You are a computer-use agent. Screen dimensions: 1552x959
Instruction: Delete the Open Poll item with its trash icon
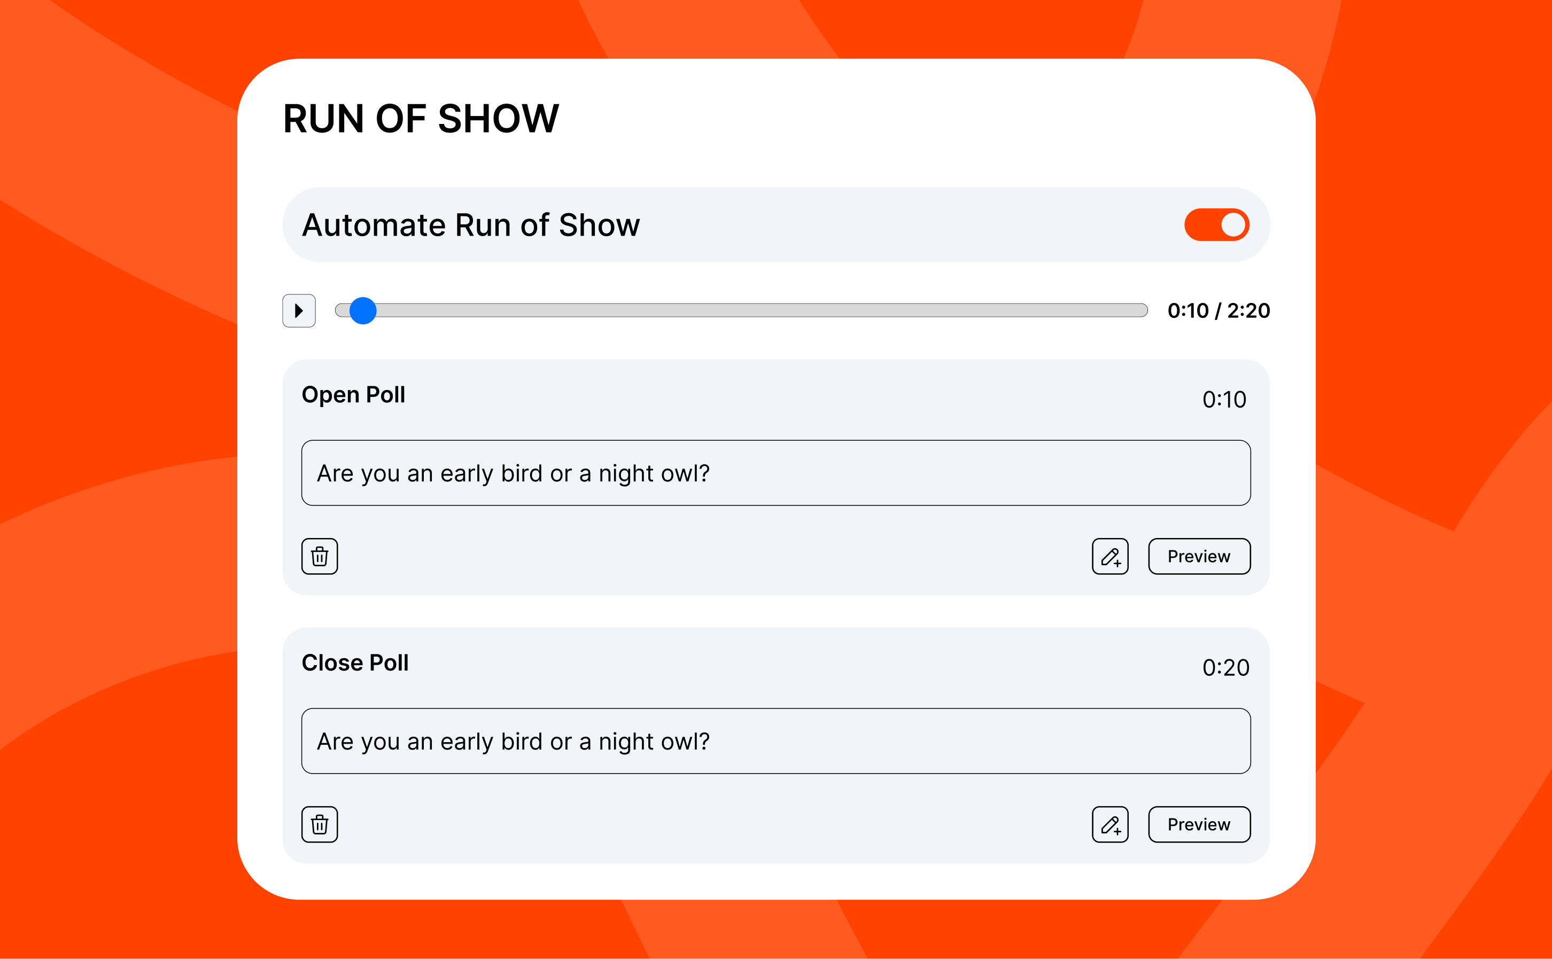point(320,556)
